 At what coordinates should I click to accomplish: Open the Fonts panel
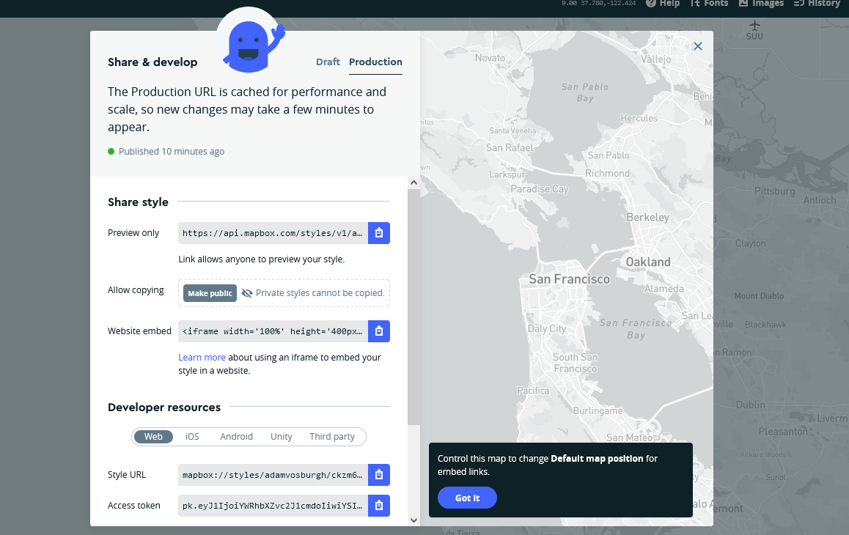click(709, 4)
